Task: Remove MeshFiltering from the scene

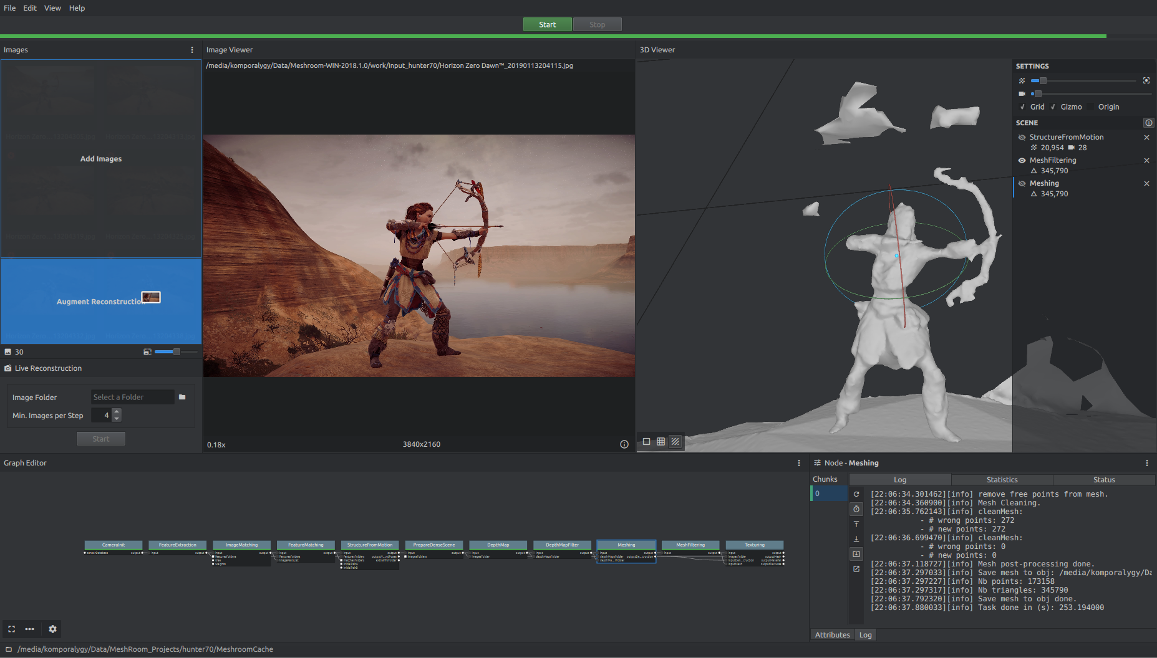Action: pyautogui.click(x=1146, y=160)
